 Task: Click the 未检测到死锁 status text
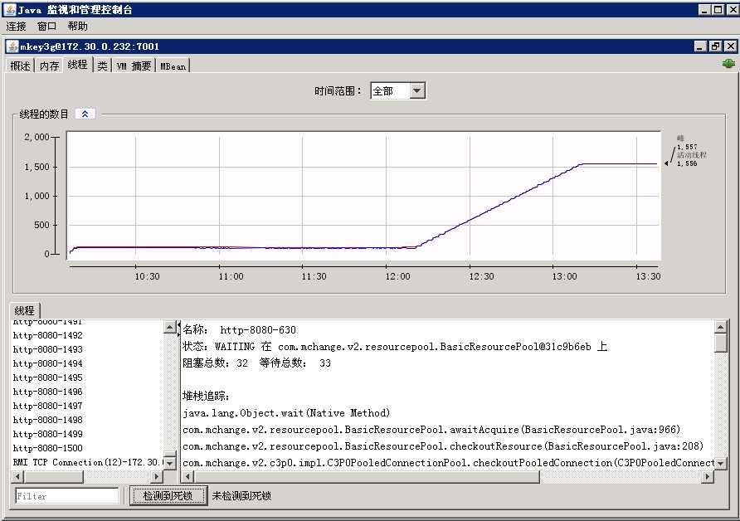[x=241, y=496]
